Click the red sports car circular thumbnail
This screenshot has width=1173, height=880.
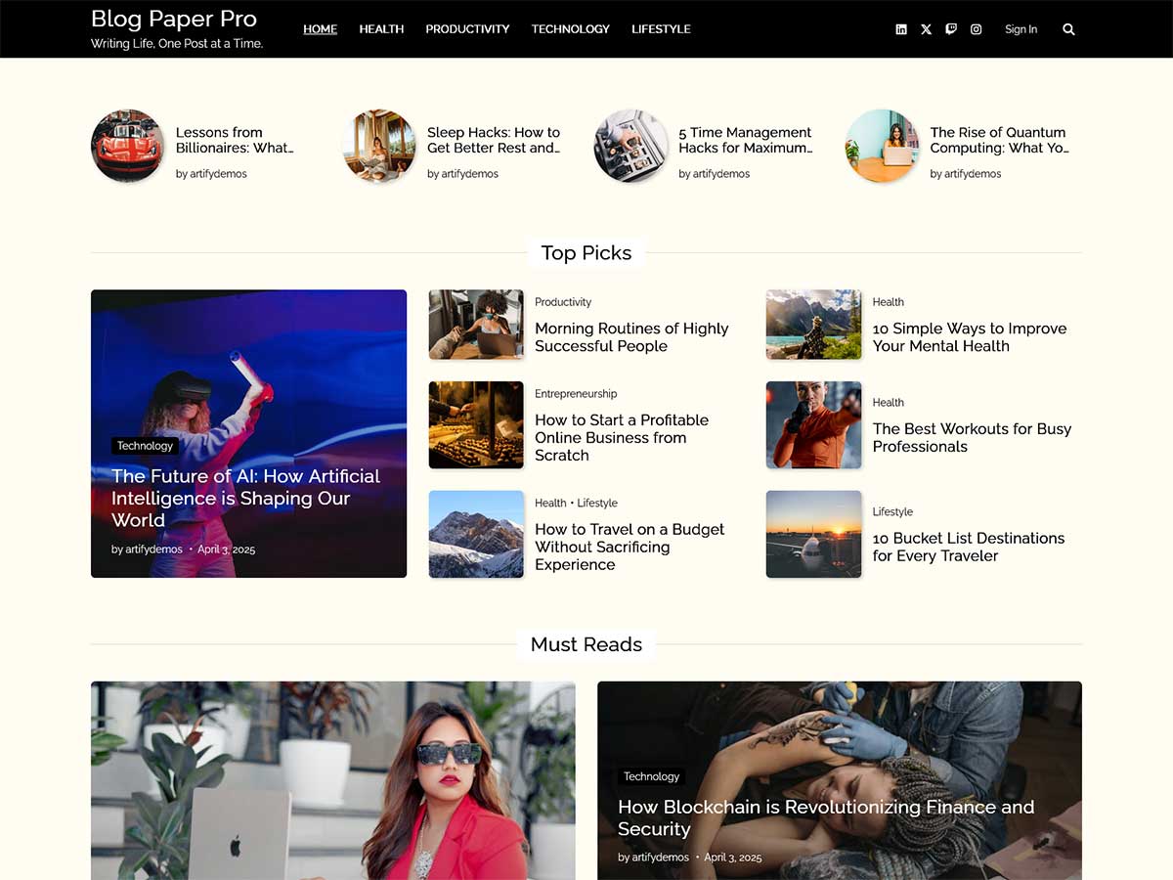[128, 146]
